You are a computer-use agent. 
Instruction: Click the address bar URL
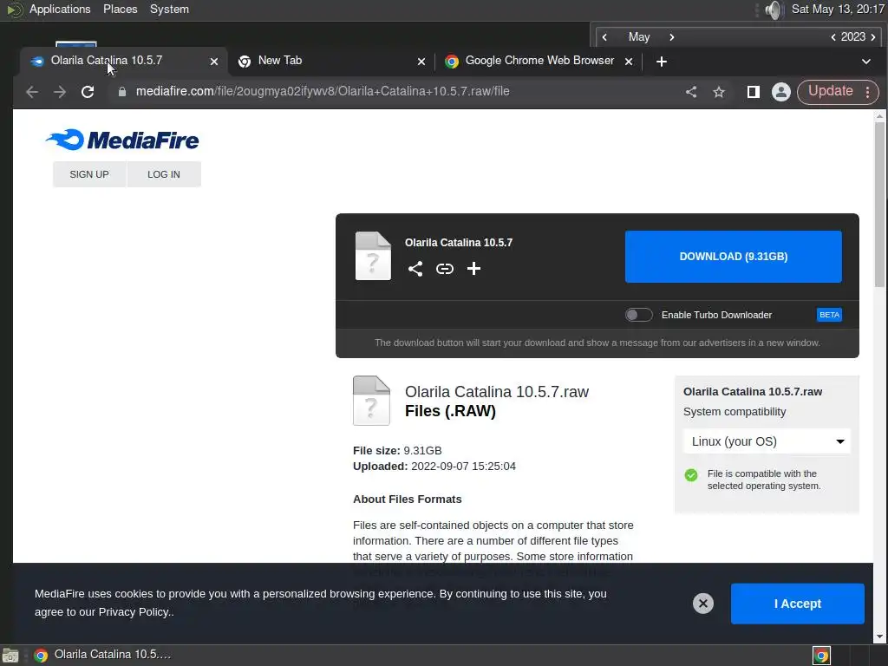[323, 92]
